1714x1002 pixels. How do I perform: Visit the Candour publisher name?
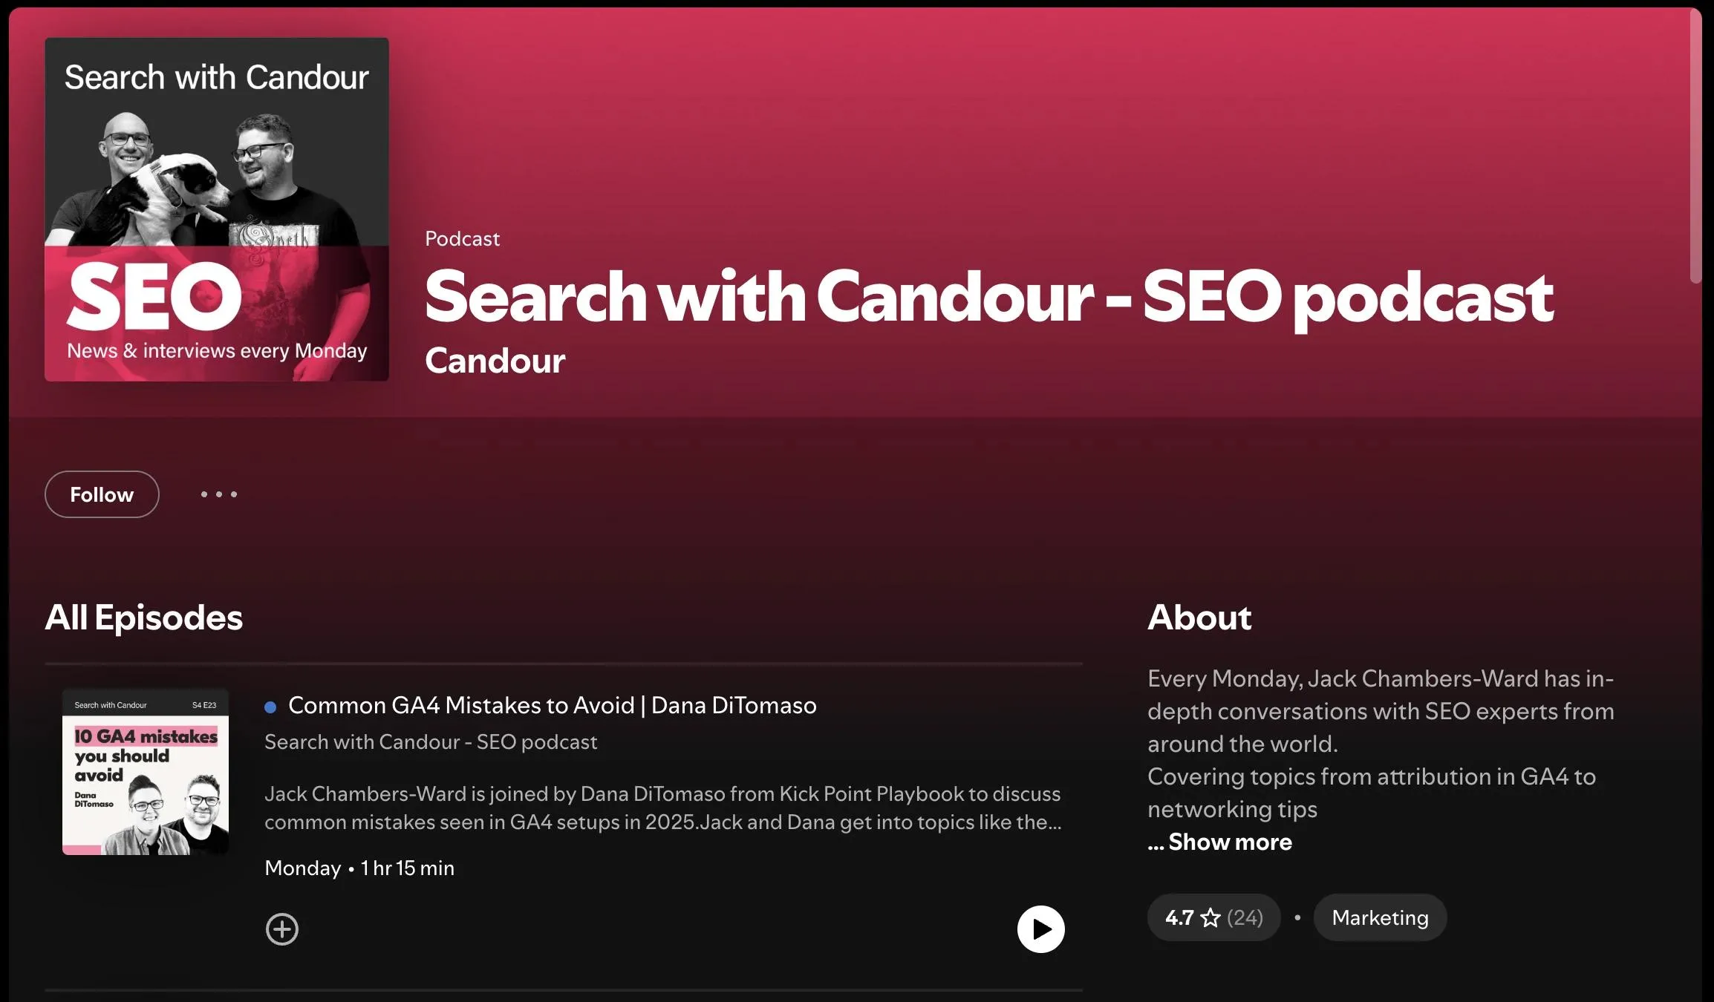tap(495, 361)
